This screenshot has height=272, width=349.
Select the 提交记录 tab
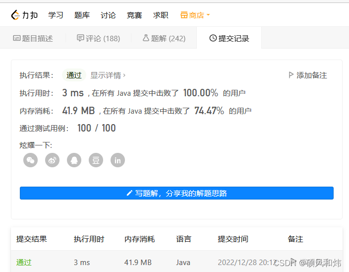click(x=229, y=38)
